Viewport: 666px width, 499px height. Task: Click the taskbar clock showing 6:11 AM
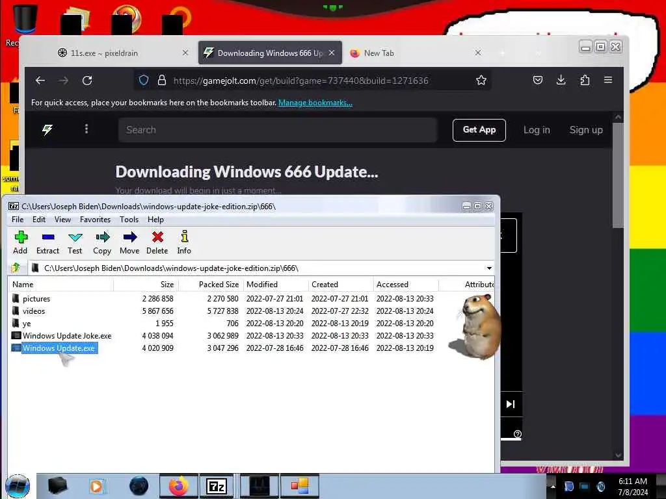(633, 487)
